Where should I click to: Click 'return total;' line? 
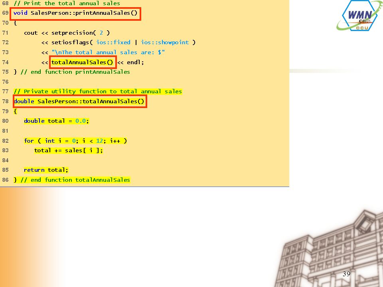point(46,170)
